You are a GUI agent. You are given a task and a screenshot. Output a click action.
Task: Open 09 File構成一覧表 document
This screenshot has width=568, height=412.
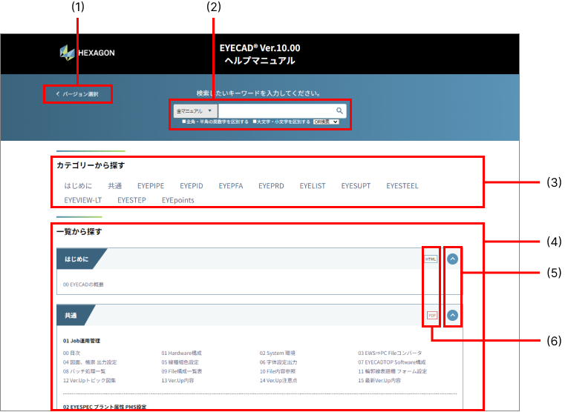pos(182,371)
